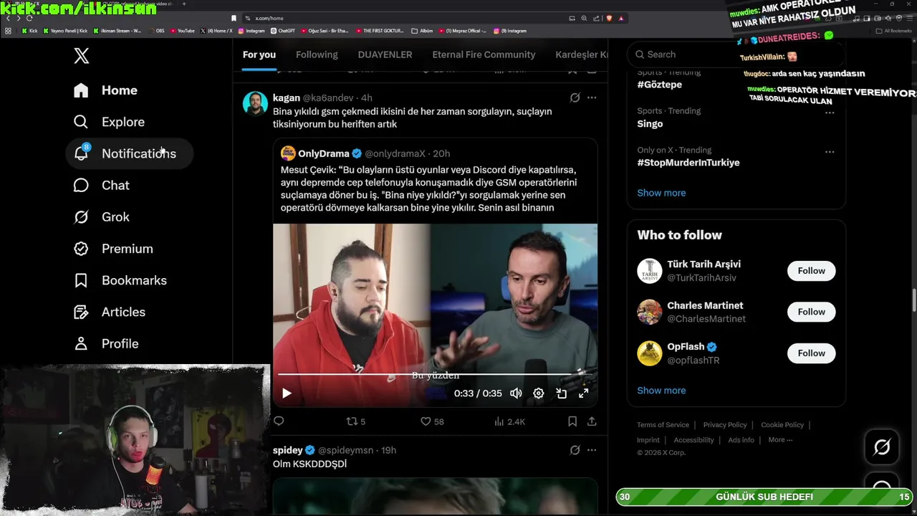Click the Brave shields icon

(609, 18)
